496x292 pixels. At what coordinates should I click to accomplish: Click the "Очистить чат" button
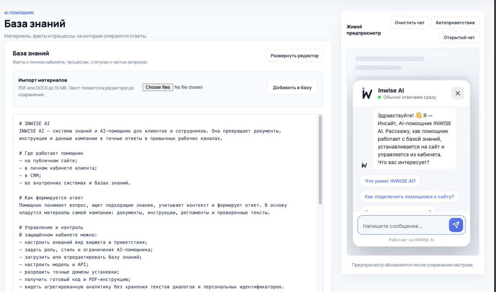(x=410, y=23)
